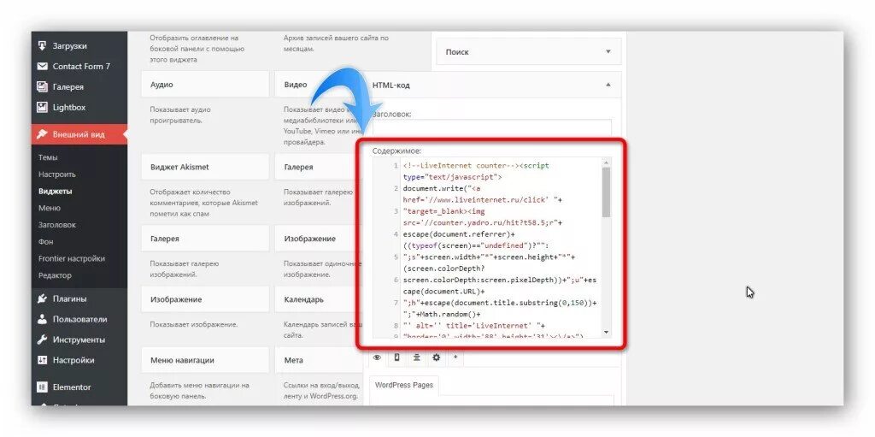Image resolution: width=875 pixels, height=437 pixels.
Task: Click the eye visibility tab icon
Action: (377, 357)
